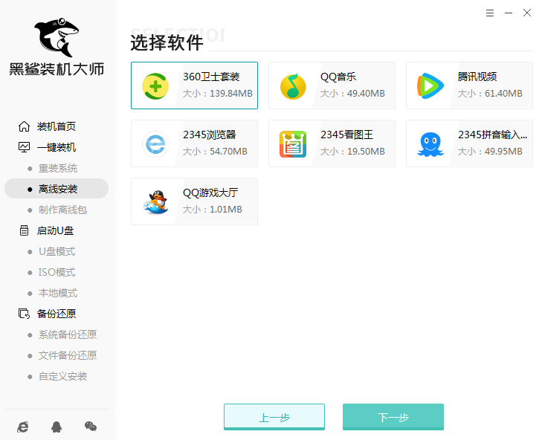Expand the 启动U盘 sidebar section
The image size is (542, 440).
tap(55, 230)
